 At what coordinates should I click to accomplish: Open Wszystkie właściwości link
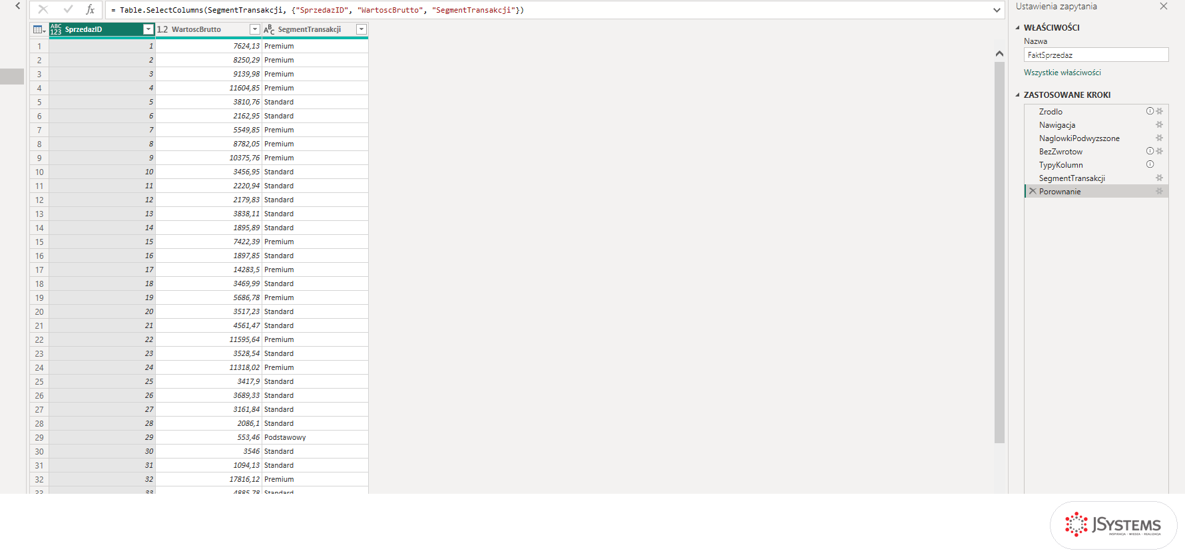click(x=1062, y=73)
